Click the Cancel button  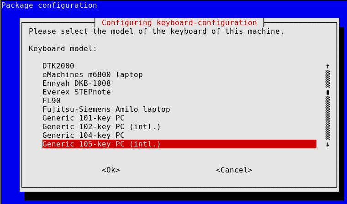pyautogui.click(x=234, y=170)
